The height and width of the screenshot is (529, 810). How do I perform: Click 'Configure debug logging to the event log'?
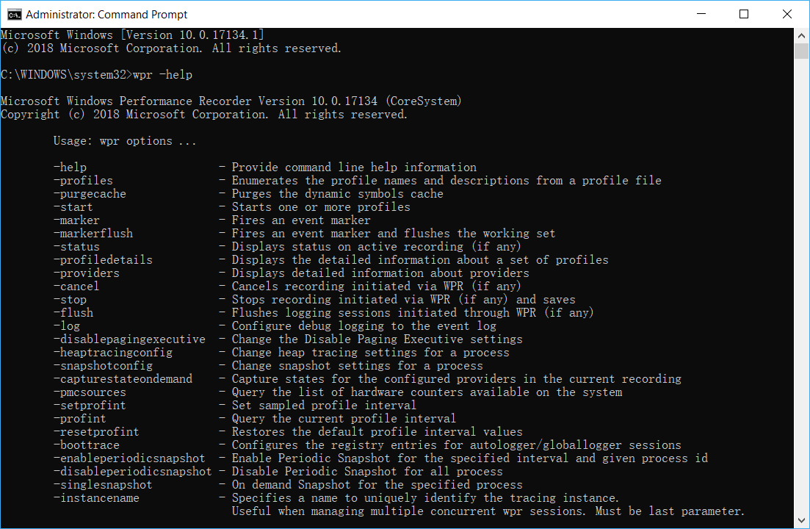point(364,326)
